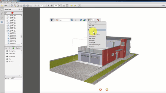Uncheck the Group_107 visibility checkbox
Image resolution: width=166 pixels, height=93 pixels.
9,24
